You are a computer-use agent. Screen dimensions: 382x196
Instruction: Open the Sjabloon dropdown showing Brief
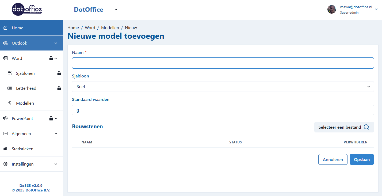(x=223, y=87)
